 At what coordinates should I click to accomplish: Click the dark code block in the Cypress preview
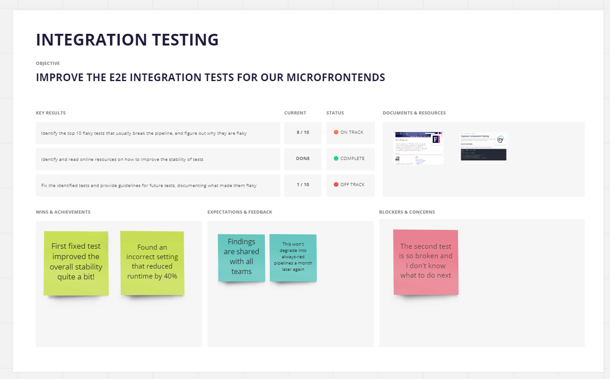coord(483,155)
